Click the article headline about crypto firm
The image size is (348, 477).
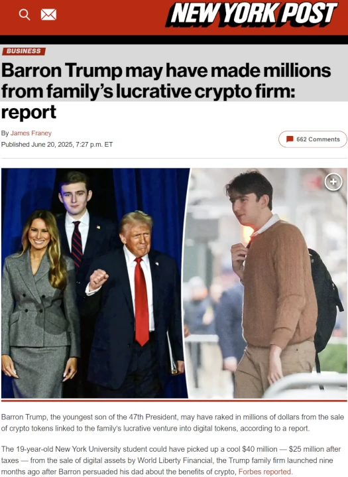point(166,91)
